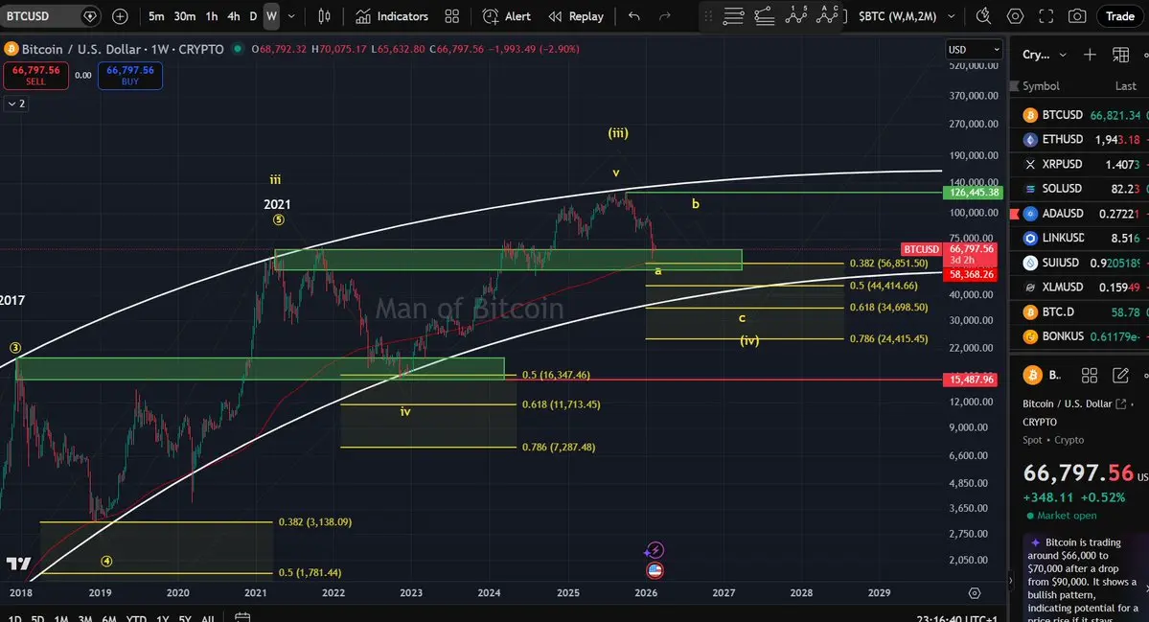Click the red SELL 66,797.56 button
Viewport: 1149px width, 622px height.
coord(35,76)
